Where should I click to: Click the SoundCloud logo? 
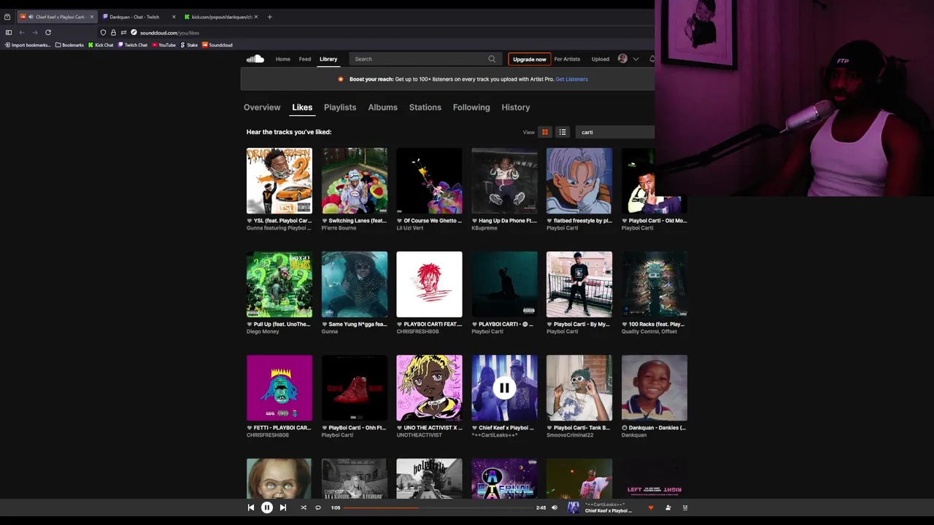coord(255,59)
